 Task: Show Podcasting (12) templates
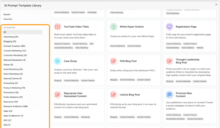pos(11,83)
